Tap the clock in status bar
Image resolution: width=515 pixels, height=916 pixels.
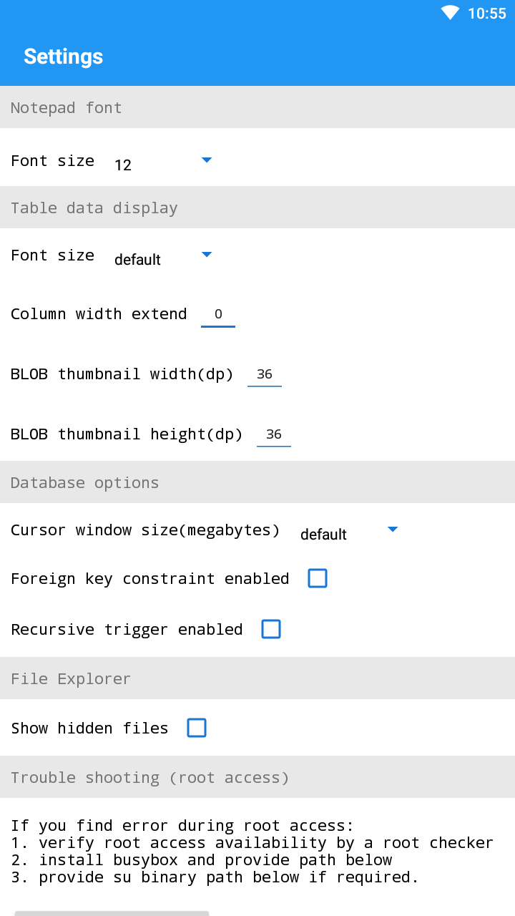tap(487, 14)
